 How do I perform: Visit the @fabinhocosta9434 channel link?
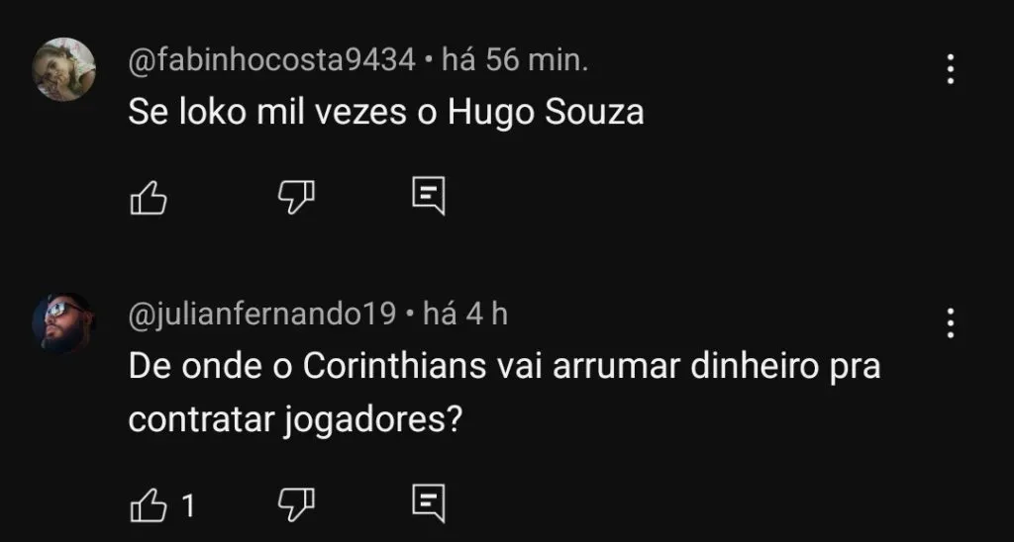pyautogui.click(x=271, y=61)
